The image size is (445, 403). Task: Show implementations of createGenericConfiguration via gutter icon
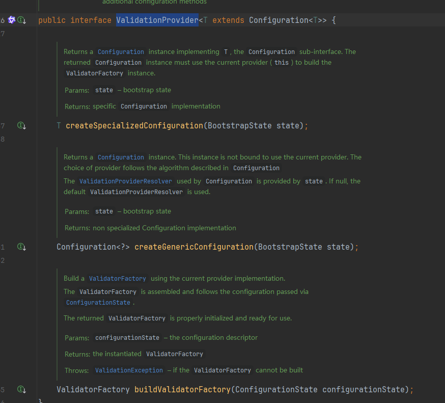[x=21, y=247]
